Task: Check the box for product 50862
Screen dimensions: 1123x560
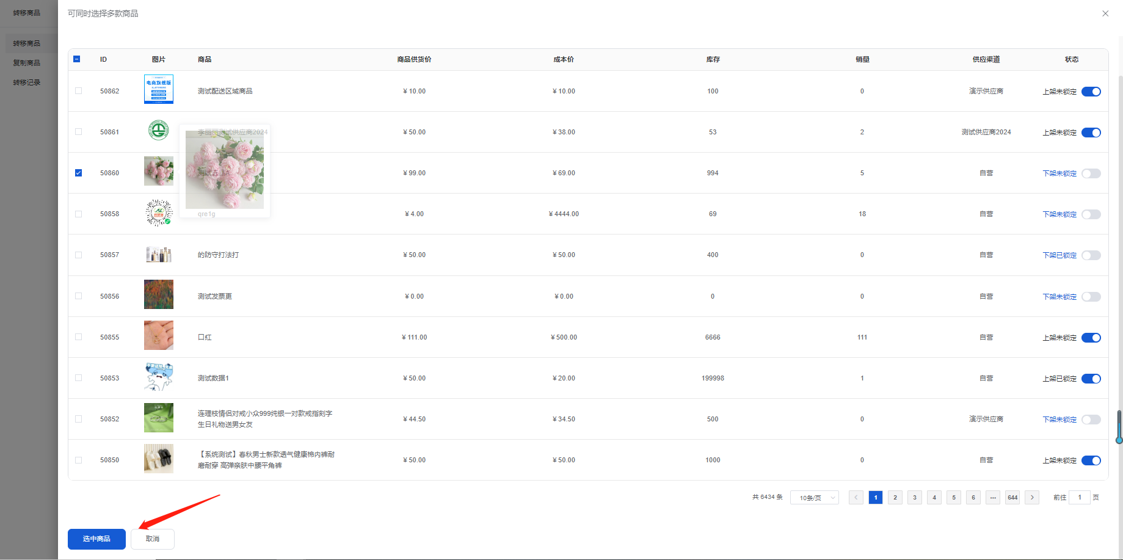Action: click(x=78, y=91)
